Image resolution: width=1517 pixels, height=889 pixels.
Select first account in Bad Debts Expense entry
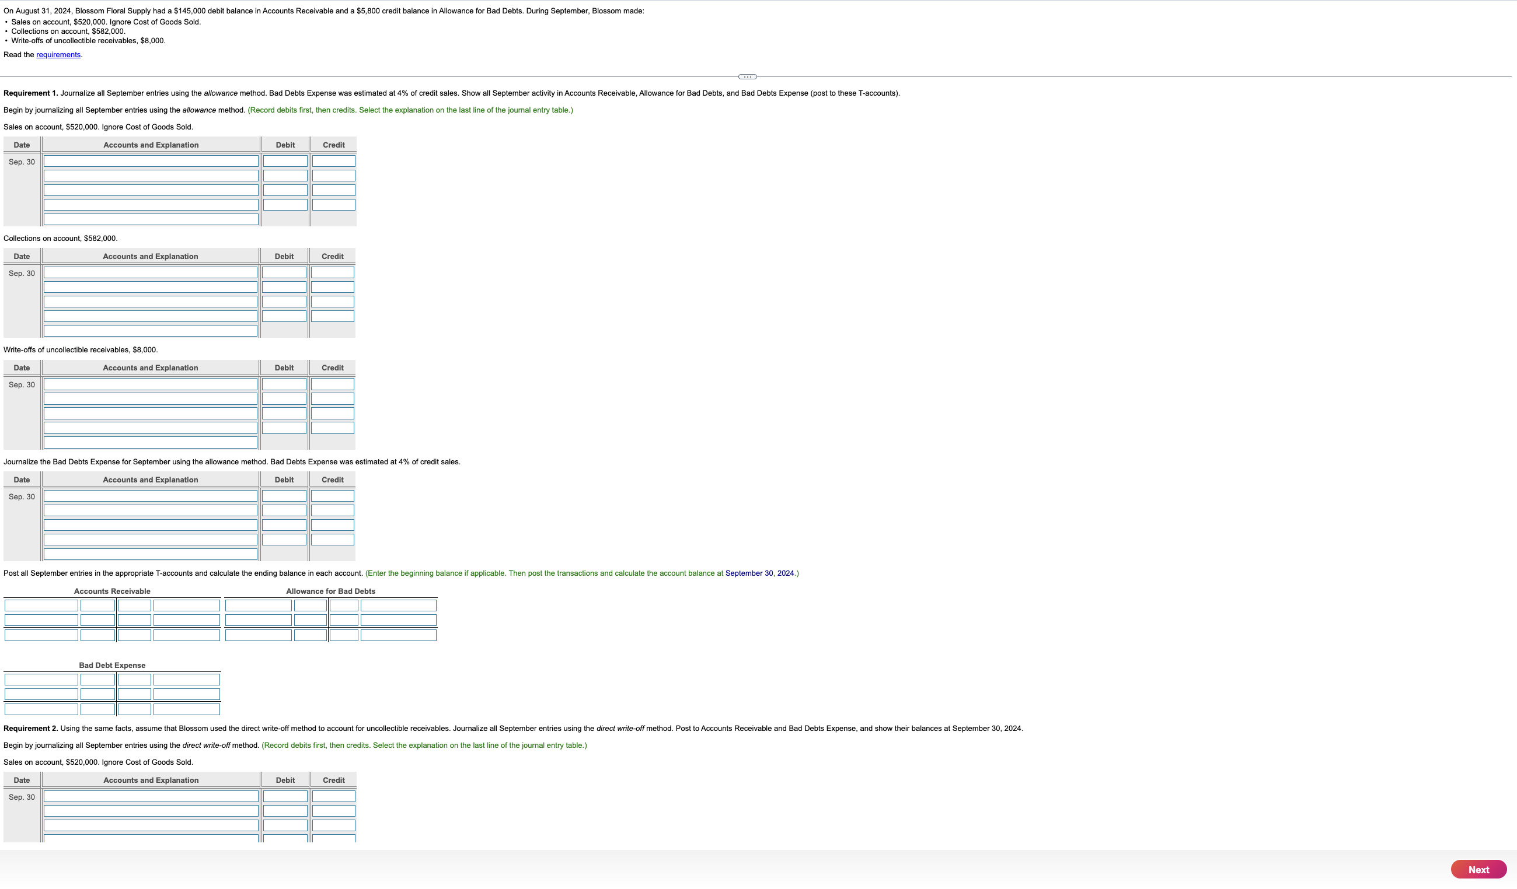(150, 496)
